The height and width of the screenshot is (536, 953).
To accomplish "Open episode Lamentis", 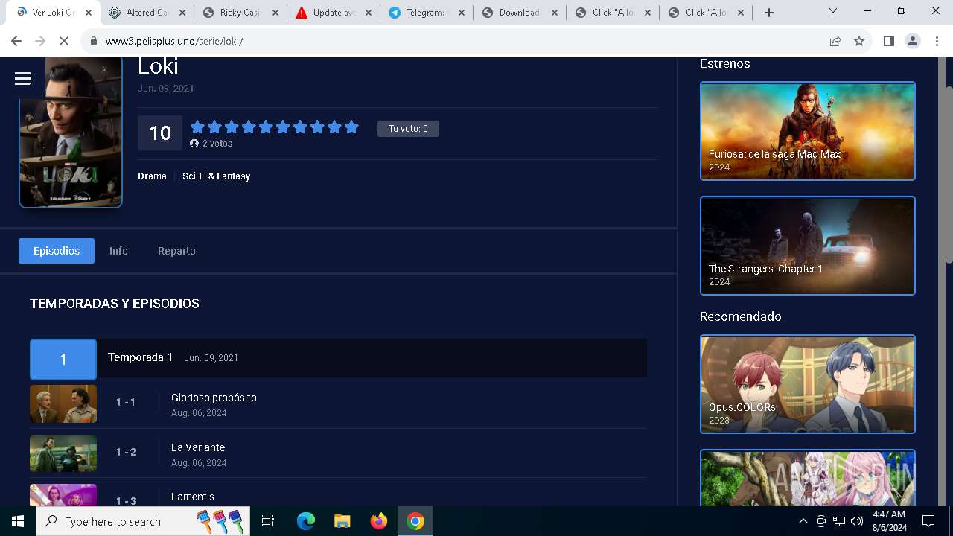I will tap(193, 497).
